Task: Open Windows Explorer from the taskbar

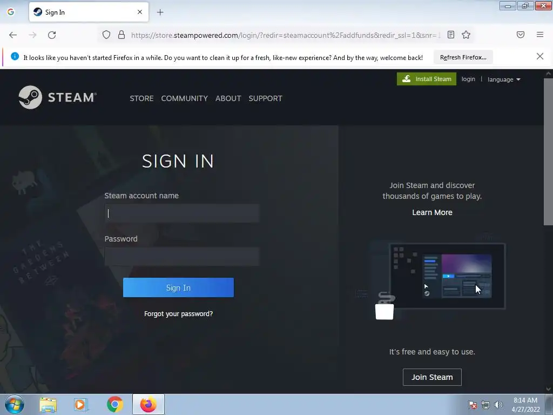Action: (48, 405)
